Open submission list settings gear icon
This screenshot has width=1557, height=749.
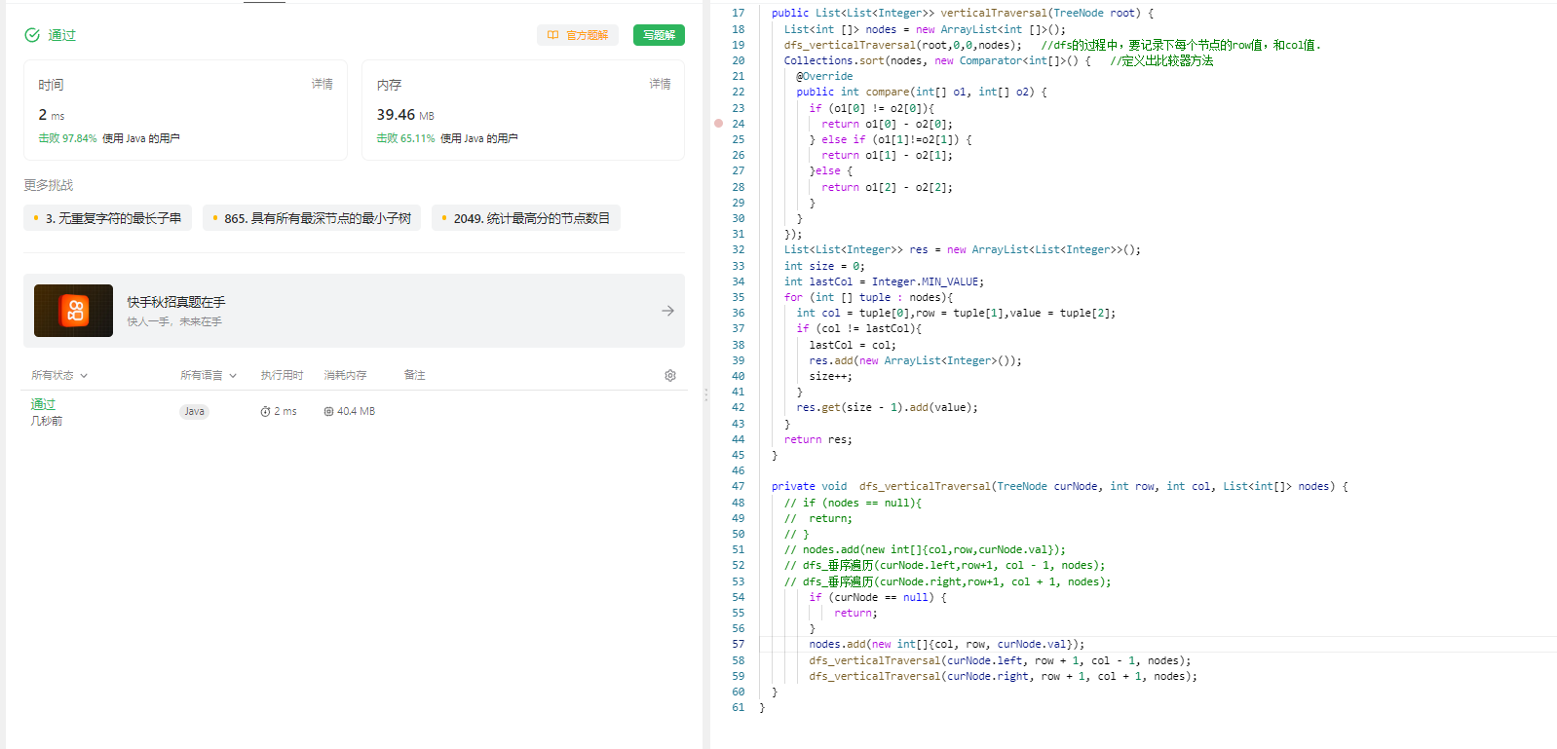670,375
